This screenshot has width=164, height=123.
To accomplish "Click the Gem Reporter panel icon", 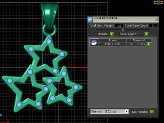I will click(90, 19).
